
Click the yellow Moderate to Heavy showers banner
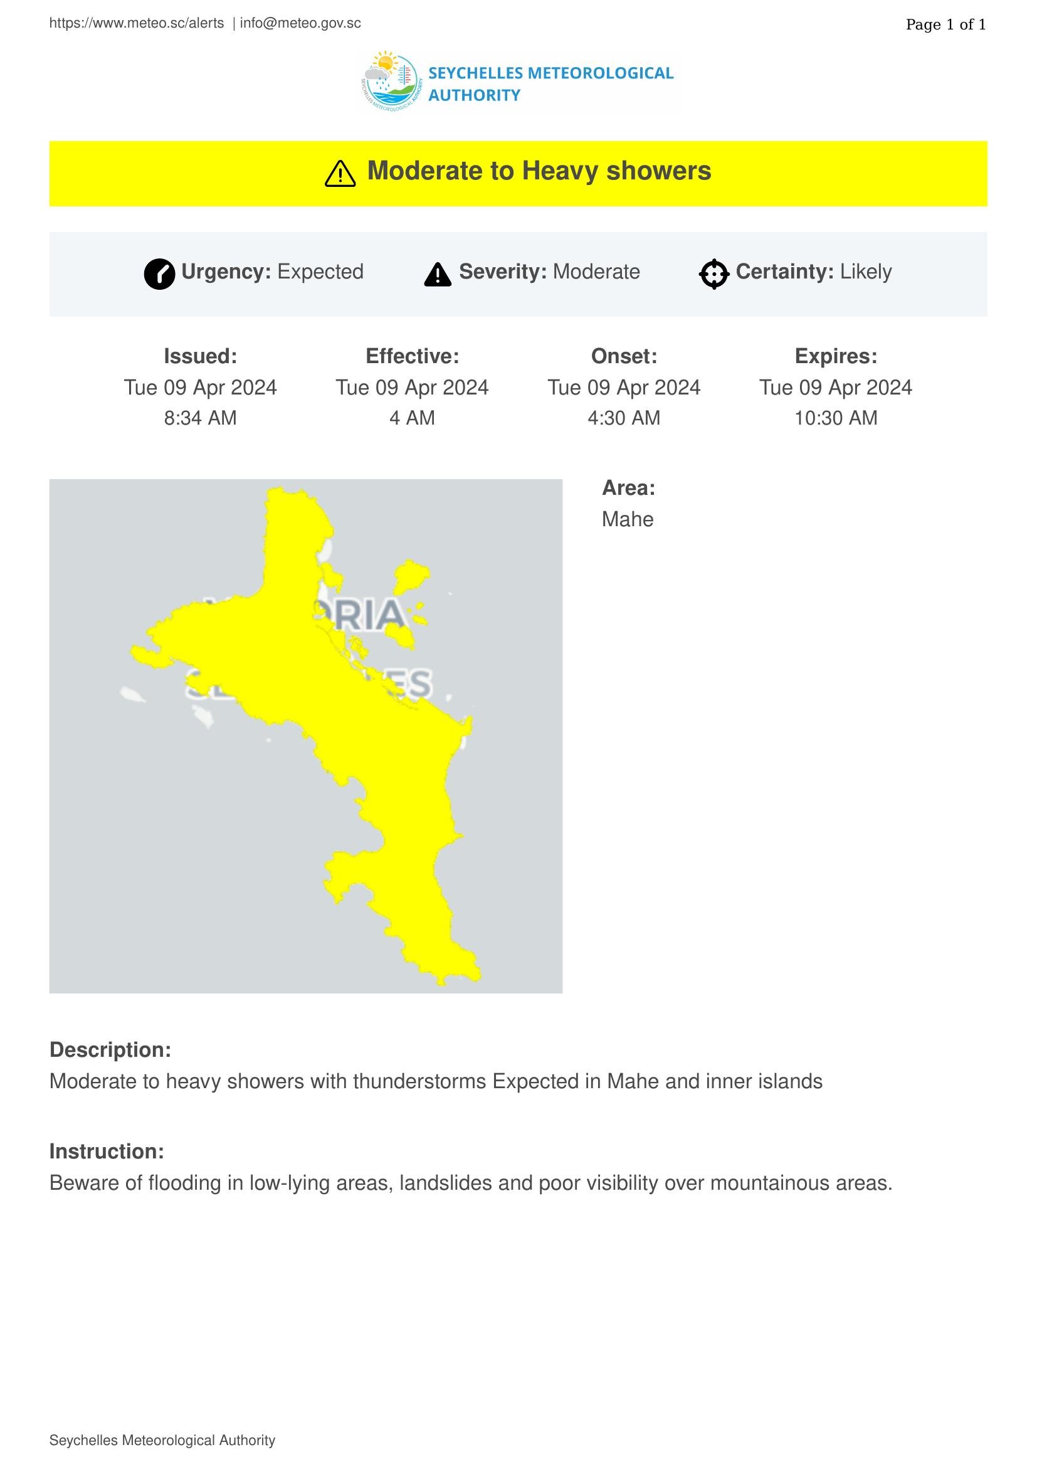[x=518, y=173]
